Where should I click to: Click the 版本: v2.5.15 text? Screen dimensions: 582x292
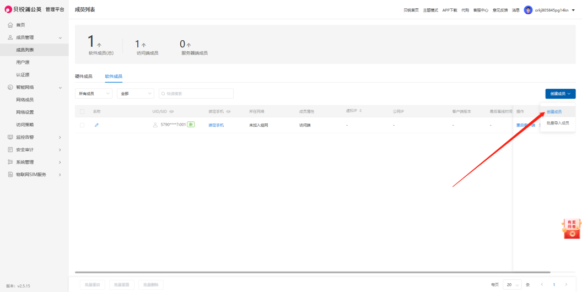pyautogui.click(x=18, y=286)
